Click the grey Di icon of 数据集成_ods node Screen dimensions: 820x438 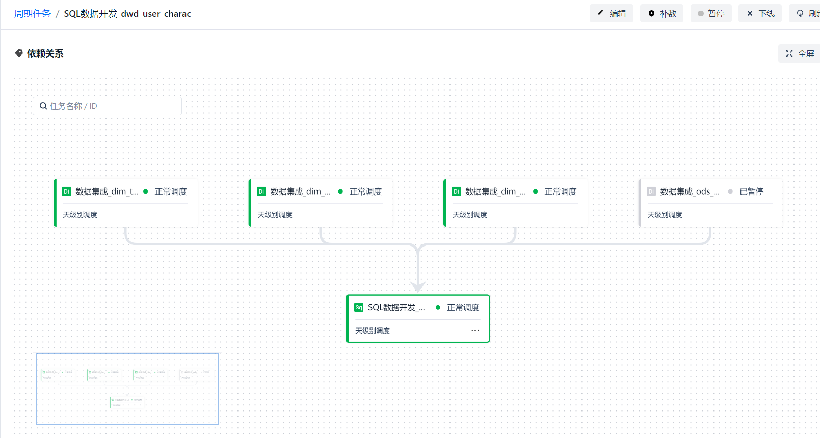click(x=651, y=191)
